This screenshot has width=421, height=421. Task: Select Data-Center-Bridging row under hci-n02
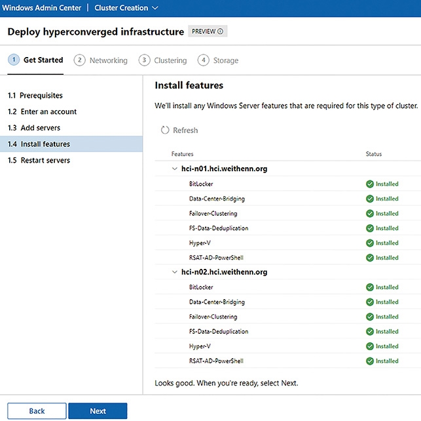pyautogui.click(x=288, y=302)
